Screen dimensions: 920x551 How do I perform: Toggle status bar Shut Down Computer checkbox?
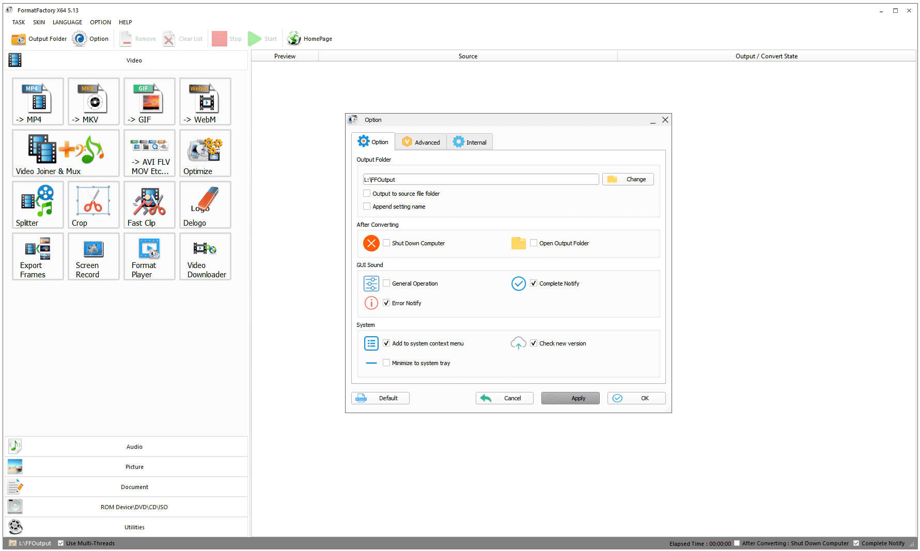[737, 543]
